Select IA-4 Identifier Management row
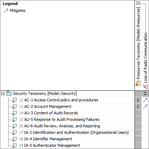This screenshot has width=149, height=149. coord(67,139)
